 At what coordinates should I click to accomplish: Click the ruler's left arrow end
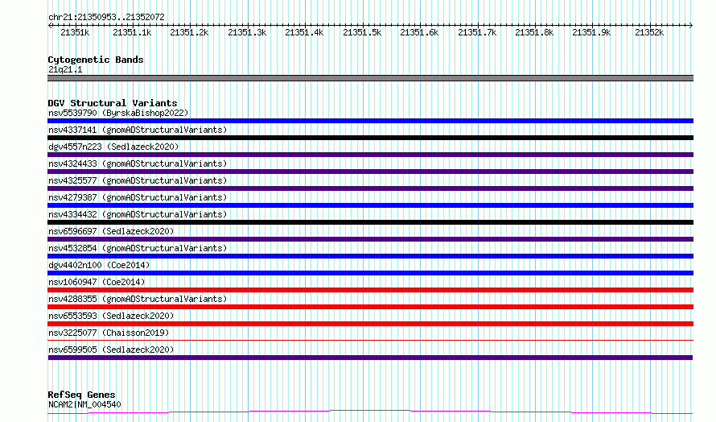pyautogui.click(x=50, y=25)
